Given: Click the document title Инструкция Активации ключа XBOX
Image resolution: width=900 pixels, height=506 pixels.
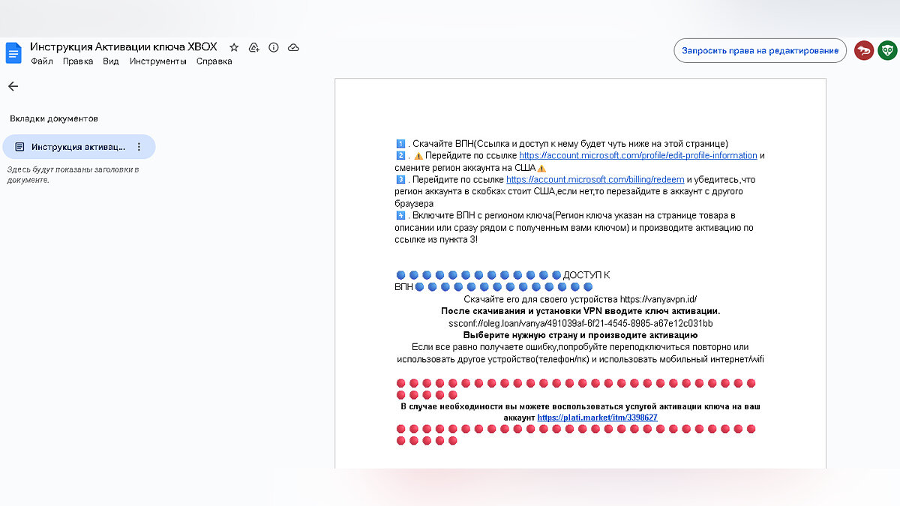Looking at the screenshot, I should pyautogui.click(x=124, y=46).
